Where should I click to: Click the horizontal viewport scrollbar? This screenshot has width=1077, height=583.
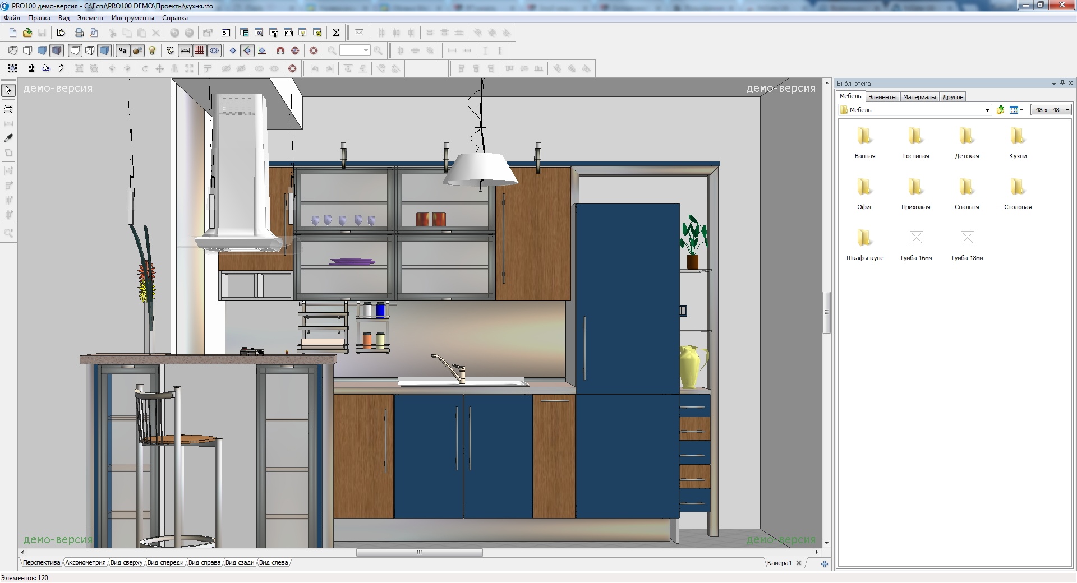(x=419, y=552)
